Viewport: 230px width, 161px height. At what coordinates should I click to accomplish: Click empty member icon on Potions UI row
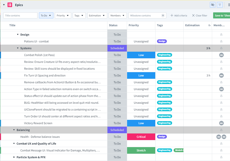click(x=221, y=41)
